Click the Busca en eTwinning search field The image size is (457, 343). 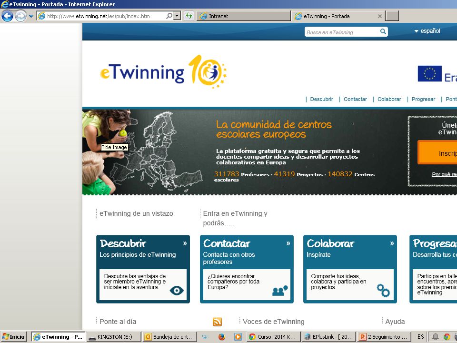click(x=342, y=32)
